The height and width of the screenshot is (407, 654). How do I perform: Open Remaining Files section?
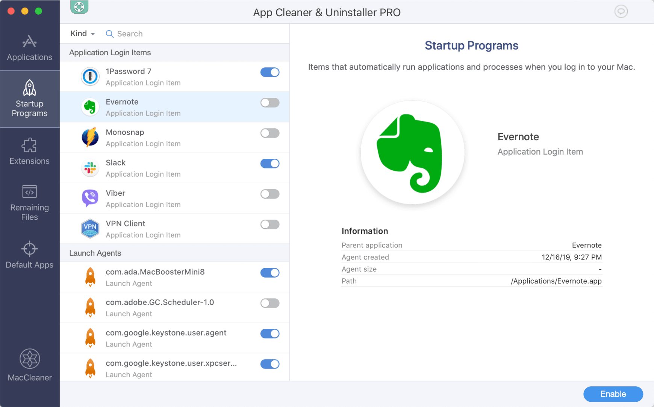tap(29, 202)
